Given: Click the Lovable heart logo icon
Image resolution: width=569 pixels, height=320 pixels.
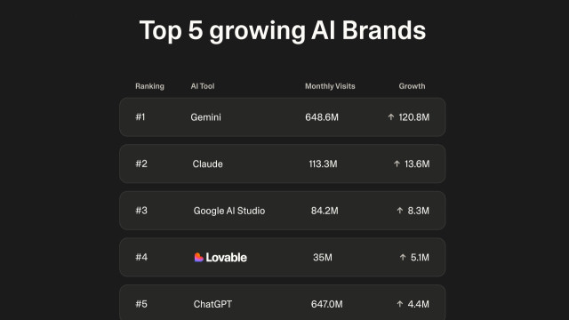Looking at the screenshot, I should [x=198, y=257].
